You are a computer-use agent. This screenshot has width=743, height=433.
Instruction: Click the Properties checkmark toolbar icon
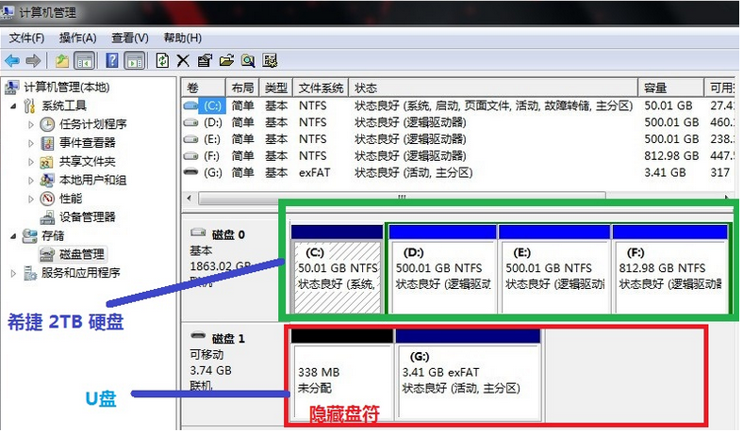click(205, 60)
